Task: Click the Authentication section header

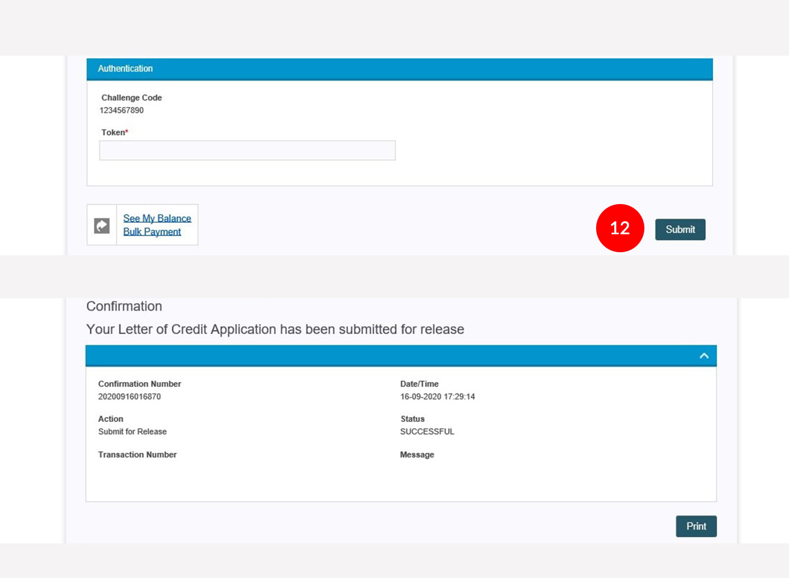Action: pyautogui.click(x=125, y=69)
